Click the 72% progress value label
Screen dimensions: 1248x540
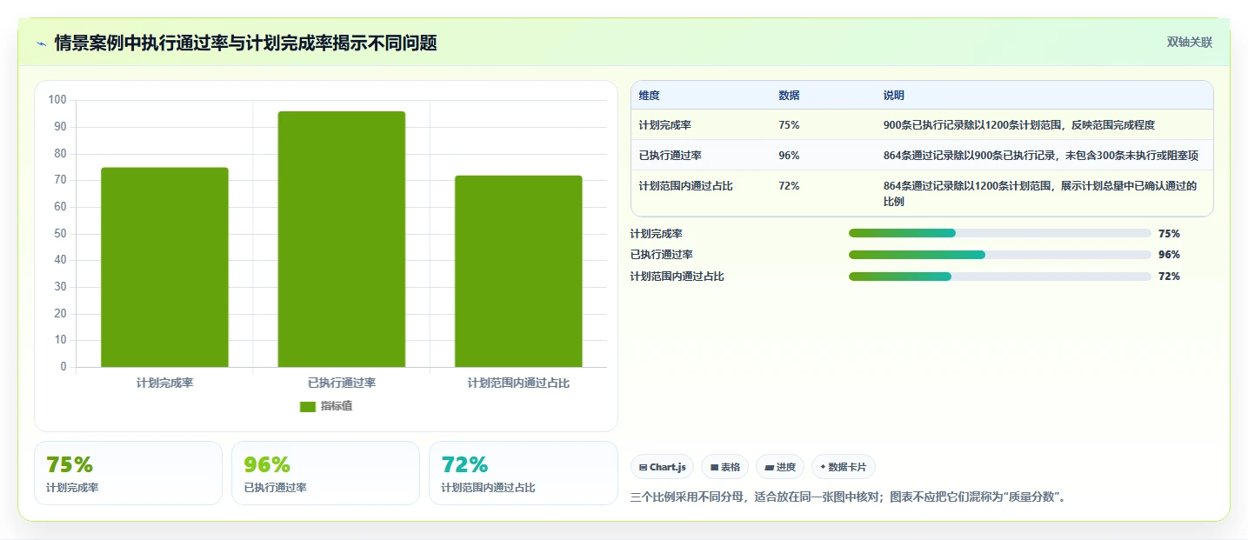pos(1169,277)
